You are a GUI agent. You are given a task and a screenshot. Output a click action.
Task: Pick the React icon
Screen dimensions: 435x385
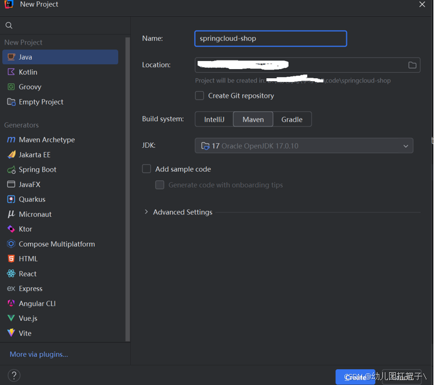pos(11,274)
